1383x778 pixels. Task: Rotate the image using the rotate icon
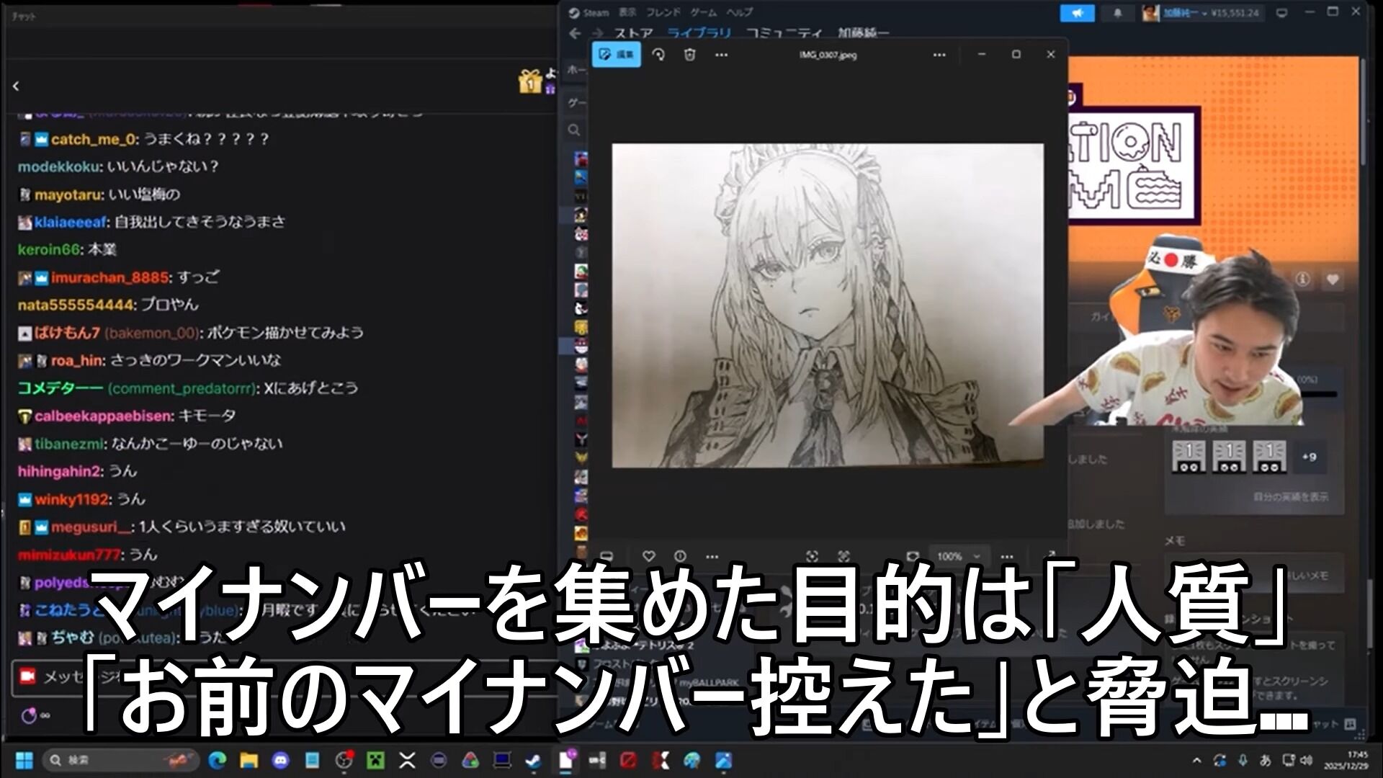click(658, 55)
